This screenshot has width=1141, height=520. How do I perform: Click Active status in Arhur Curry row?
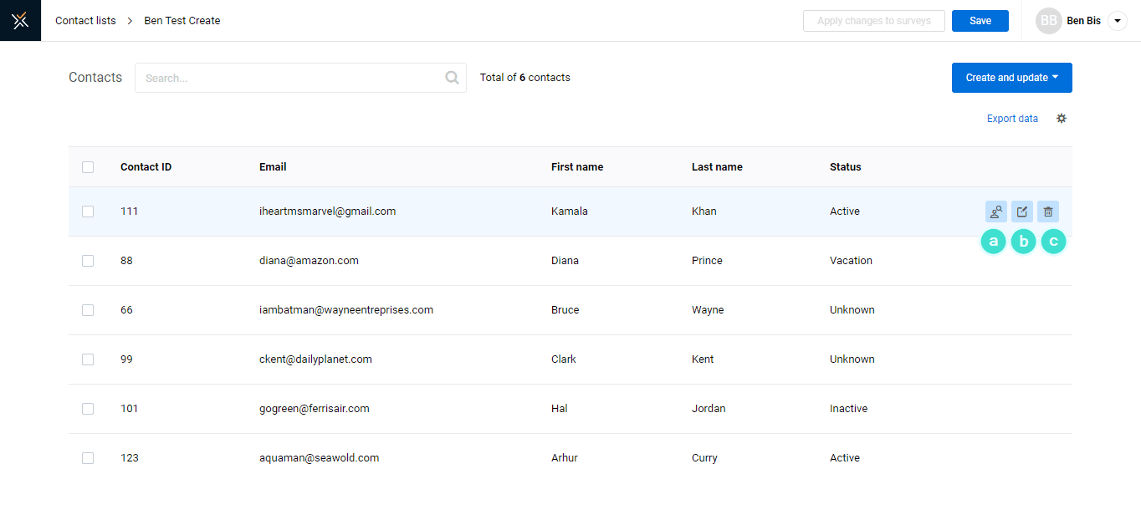click(x=845, y=458)
